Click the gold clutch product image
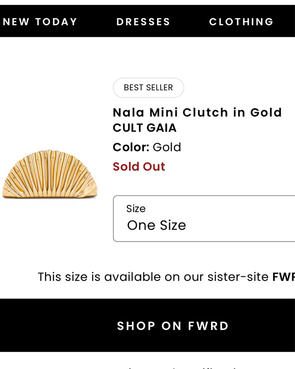 click(x=49, y=174)
